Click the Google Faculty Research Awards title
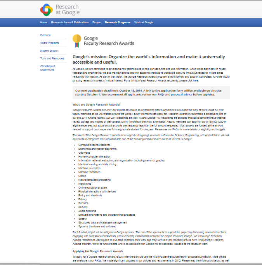Image resolution: width=262 pixels, height=265 pixels. pos(109,41)
